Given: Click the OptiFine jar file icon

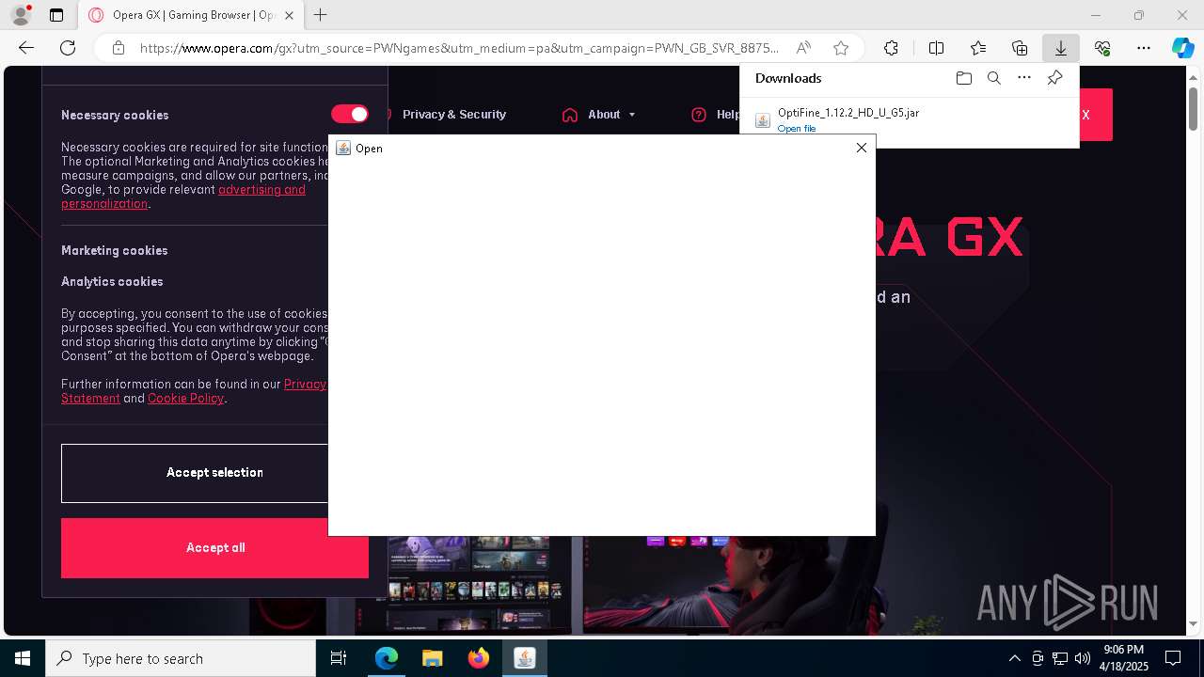Looking at the screenshot, I should coord(763,120).
